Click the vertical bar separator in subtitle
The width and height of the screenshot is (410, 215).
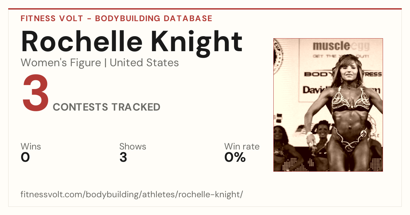[x=106, y=63]
